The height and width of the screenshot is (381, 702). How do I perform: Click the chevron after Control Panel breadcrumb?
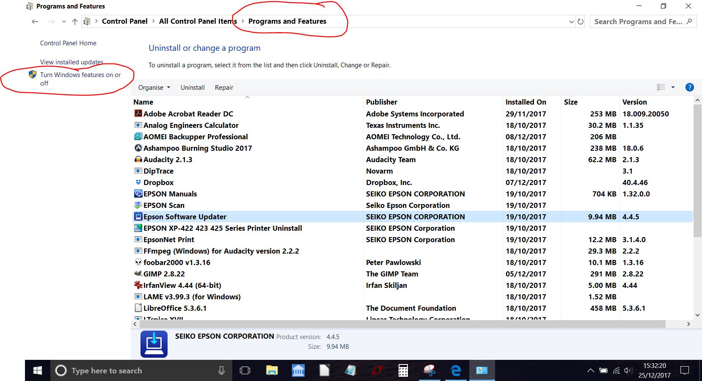click(x=154, y=21)
